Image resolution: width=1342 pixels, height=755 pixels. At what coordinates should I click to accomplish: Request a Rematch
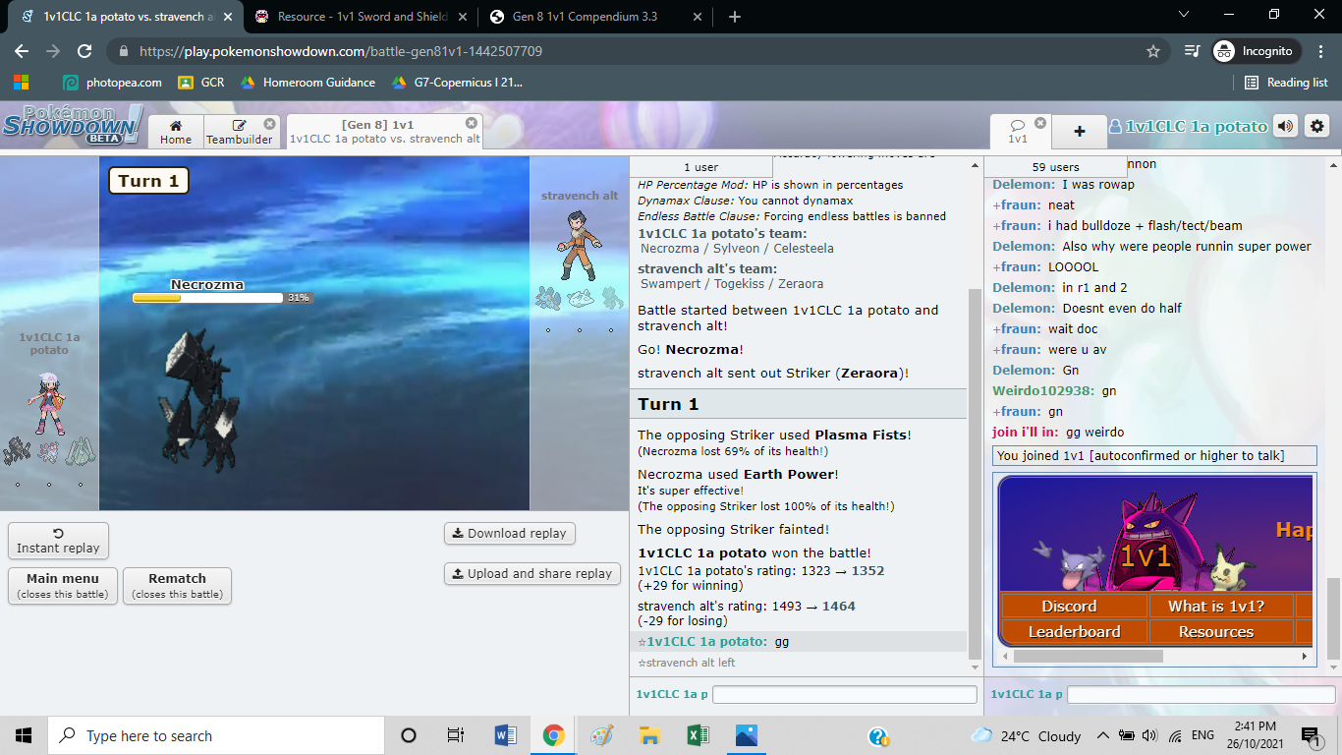(x=177, y=586)
